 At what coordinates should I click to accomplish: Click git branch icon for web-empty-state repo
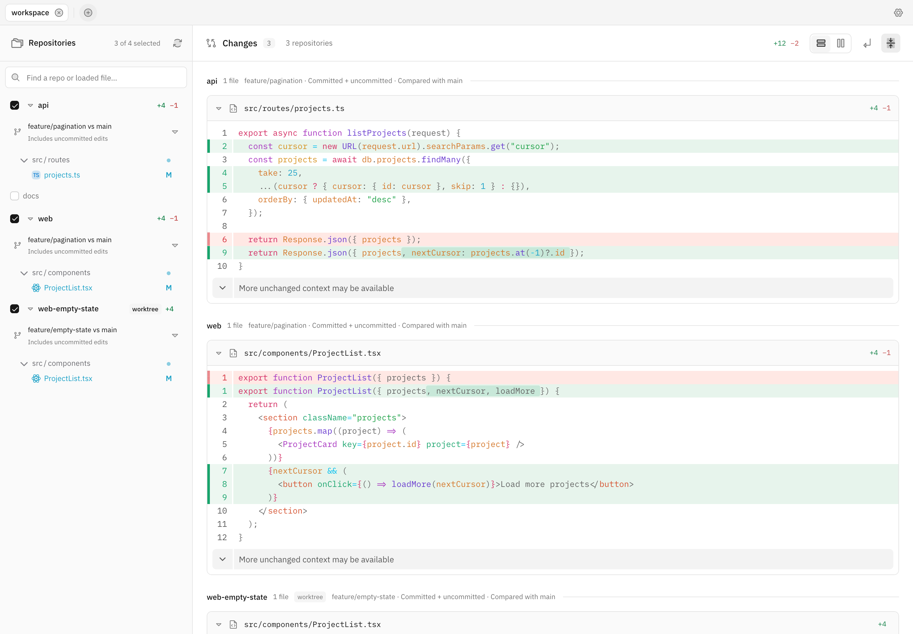coord(17,336)
